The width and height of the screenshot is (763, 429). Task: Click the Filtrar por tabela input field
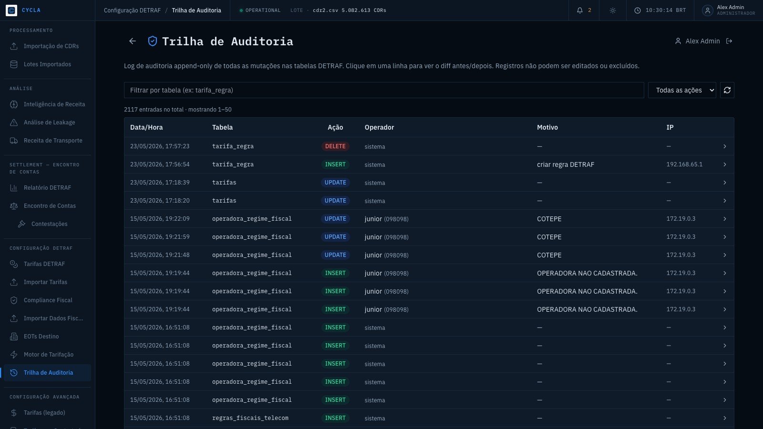pos(384,90)
